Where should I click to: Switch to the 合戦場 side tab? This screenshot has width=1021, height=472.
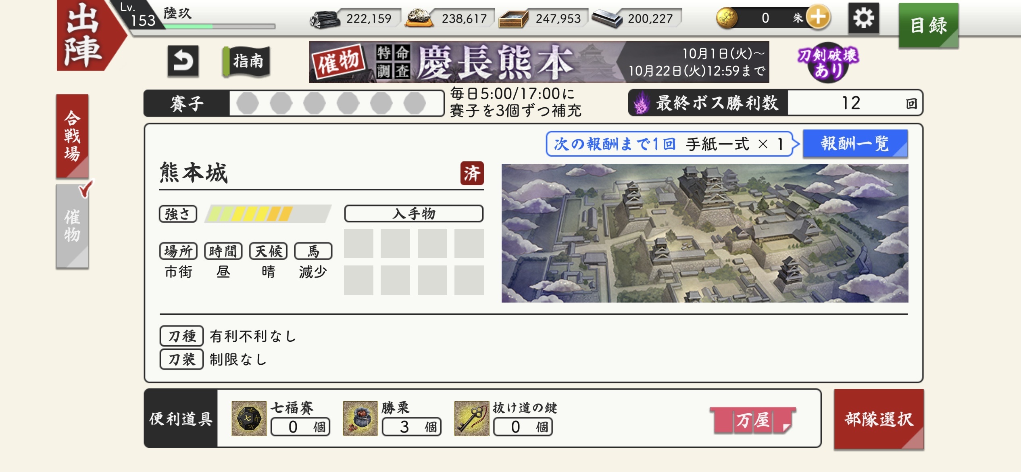click(72, 136)
